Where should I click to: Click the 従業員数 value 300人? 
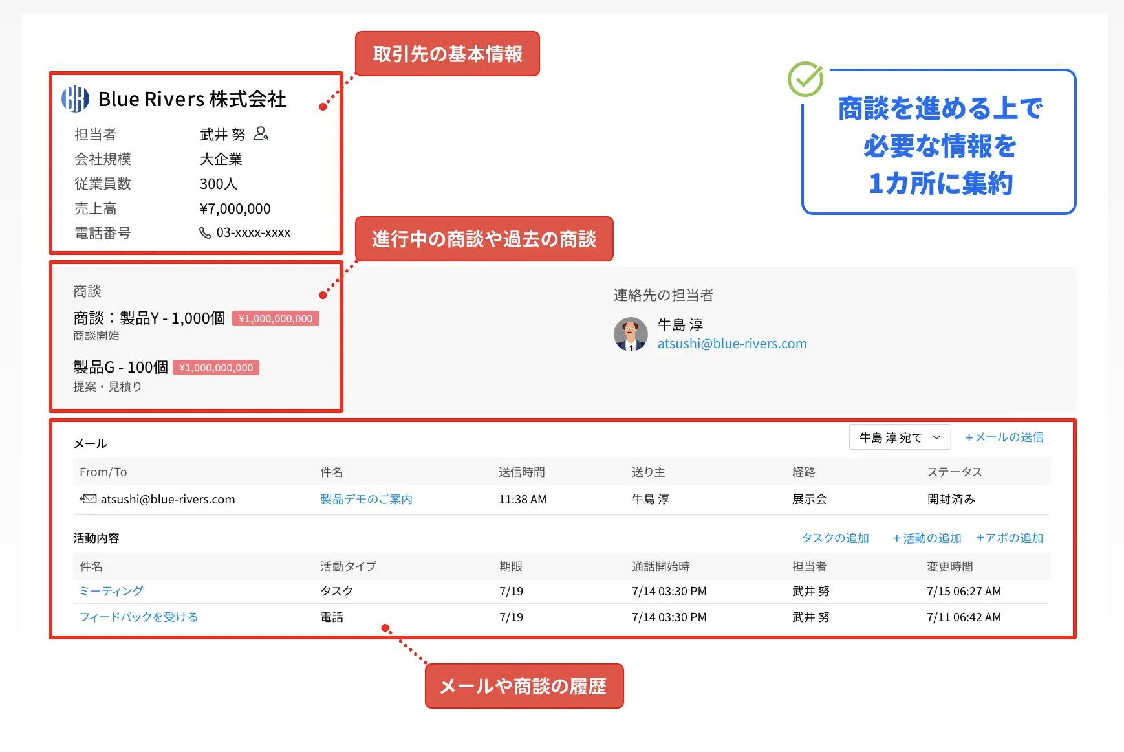coord(219,184)
